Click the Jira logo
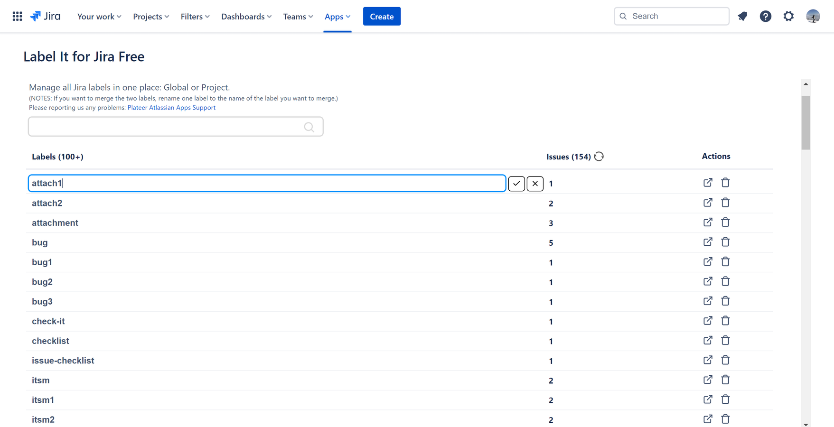The width and height of the screenshot is (834, 427). [x=46, y=16]
